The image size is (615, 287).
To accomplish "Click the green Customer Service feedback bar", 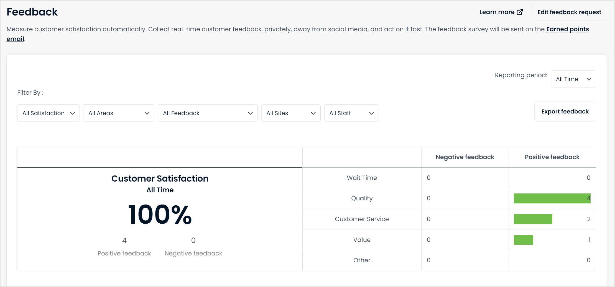I will (x=533, y=219).
